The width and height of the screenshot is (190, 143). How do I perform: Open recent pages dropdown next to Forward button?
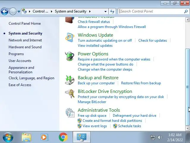(x=19, y=12)
